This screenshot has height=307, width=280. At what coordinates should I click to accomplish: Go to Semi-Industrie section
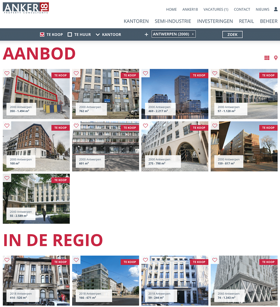click(x=173, y=21)
